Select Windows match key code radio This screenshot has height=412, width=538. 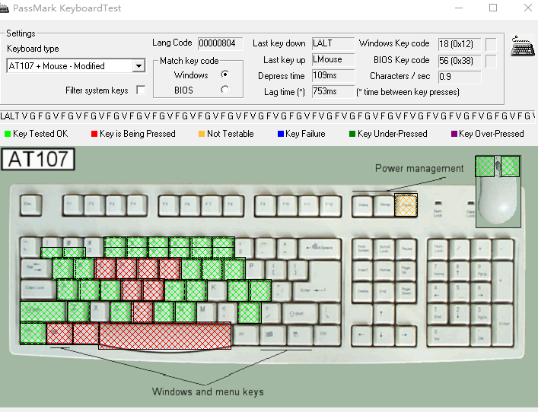pos(224,74)
